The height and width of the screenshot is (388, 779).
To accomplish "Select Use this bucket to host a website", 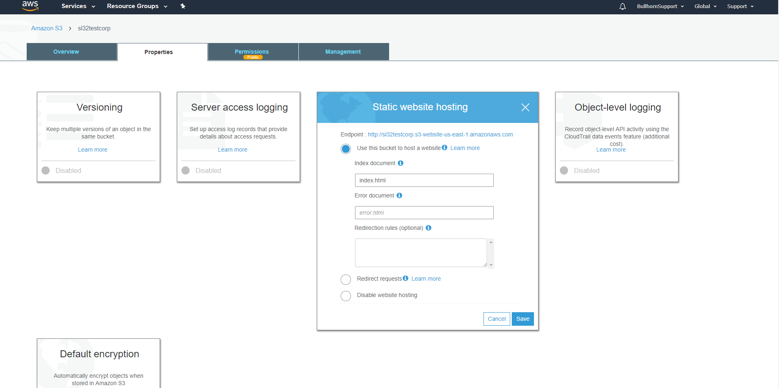I will click(346, 149).
